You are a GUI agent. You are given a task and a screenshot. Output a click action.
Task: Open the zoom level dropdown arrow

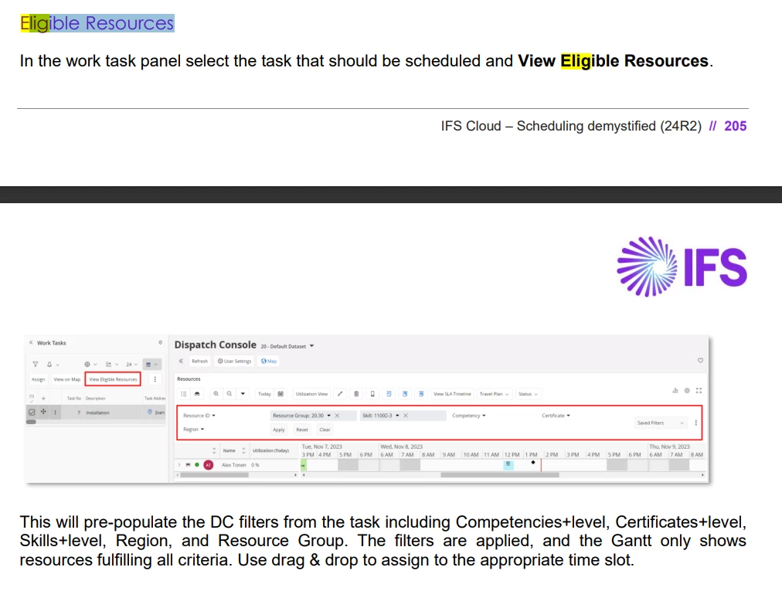pyautogui.click(x=243, y=393)
